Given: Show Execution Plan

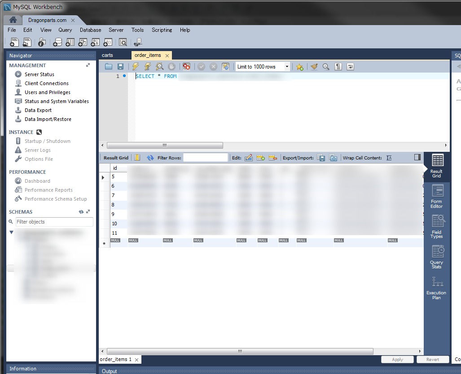Looking at the screenshot, I should [437, 288].
